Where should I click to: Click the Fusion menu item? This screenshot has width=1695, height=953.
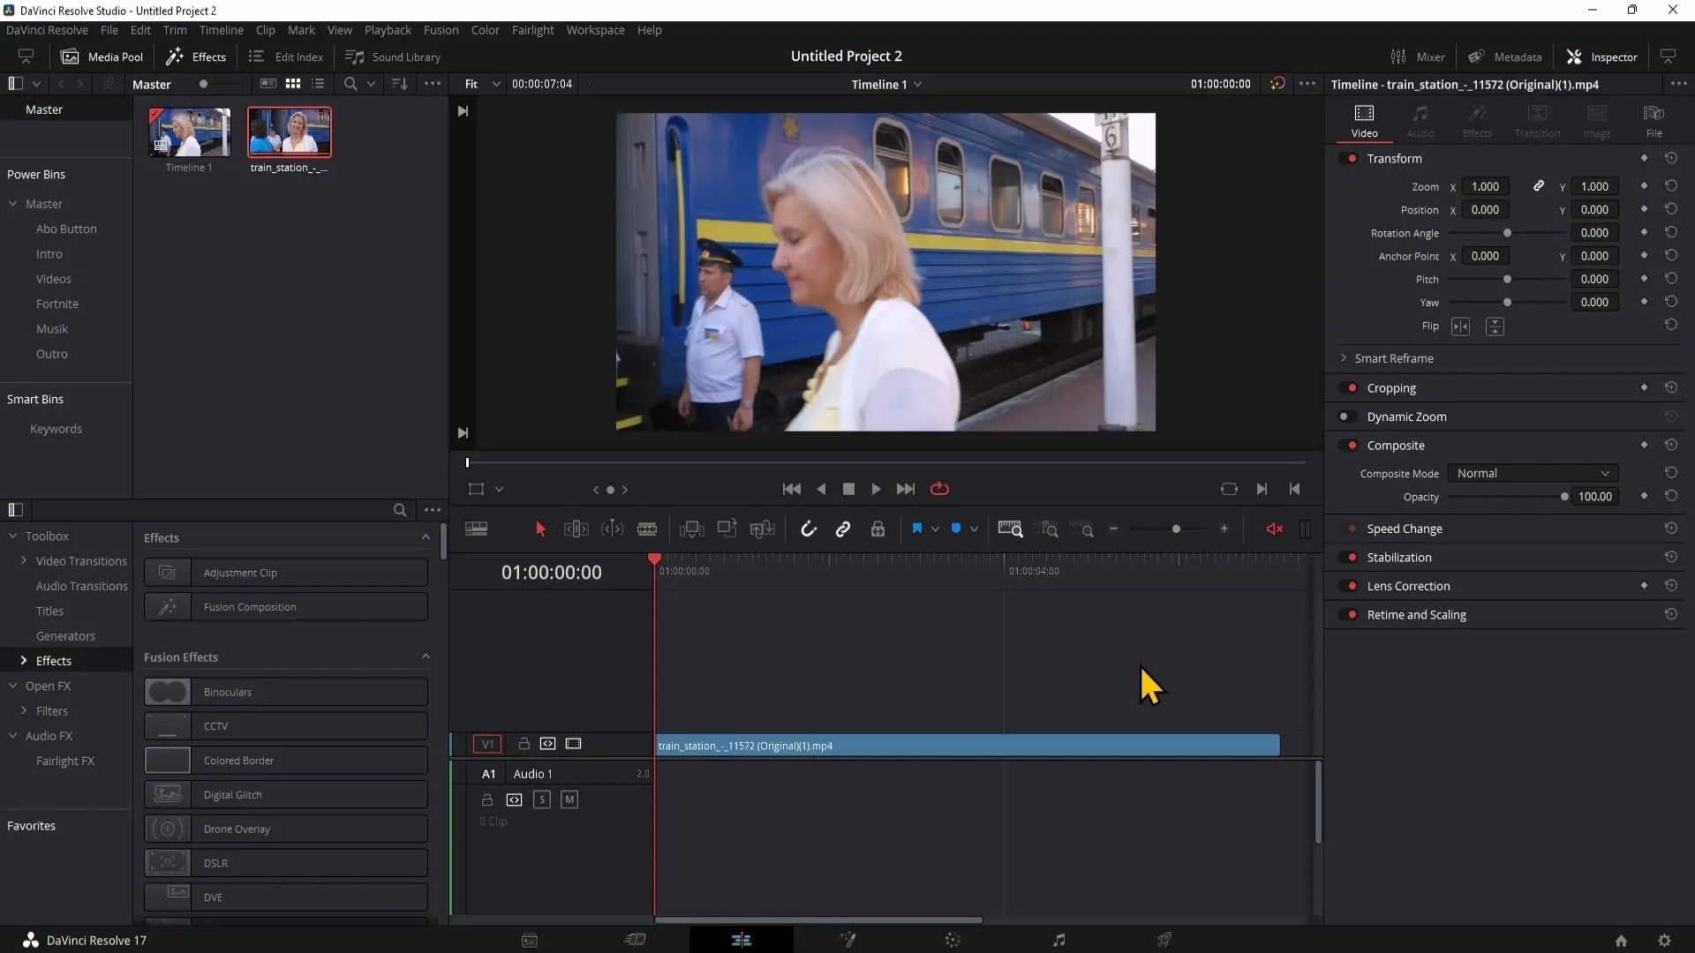[440, 29]
